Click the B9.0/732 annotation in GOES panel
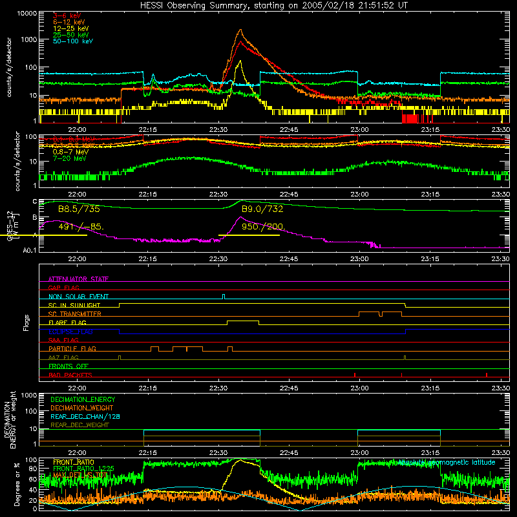The width and height of the screenshot is (517, 517). point(262,209)
